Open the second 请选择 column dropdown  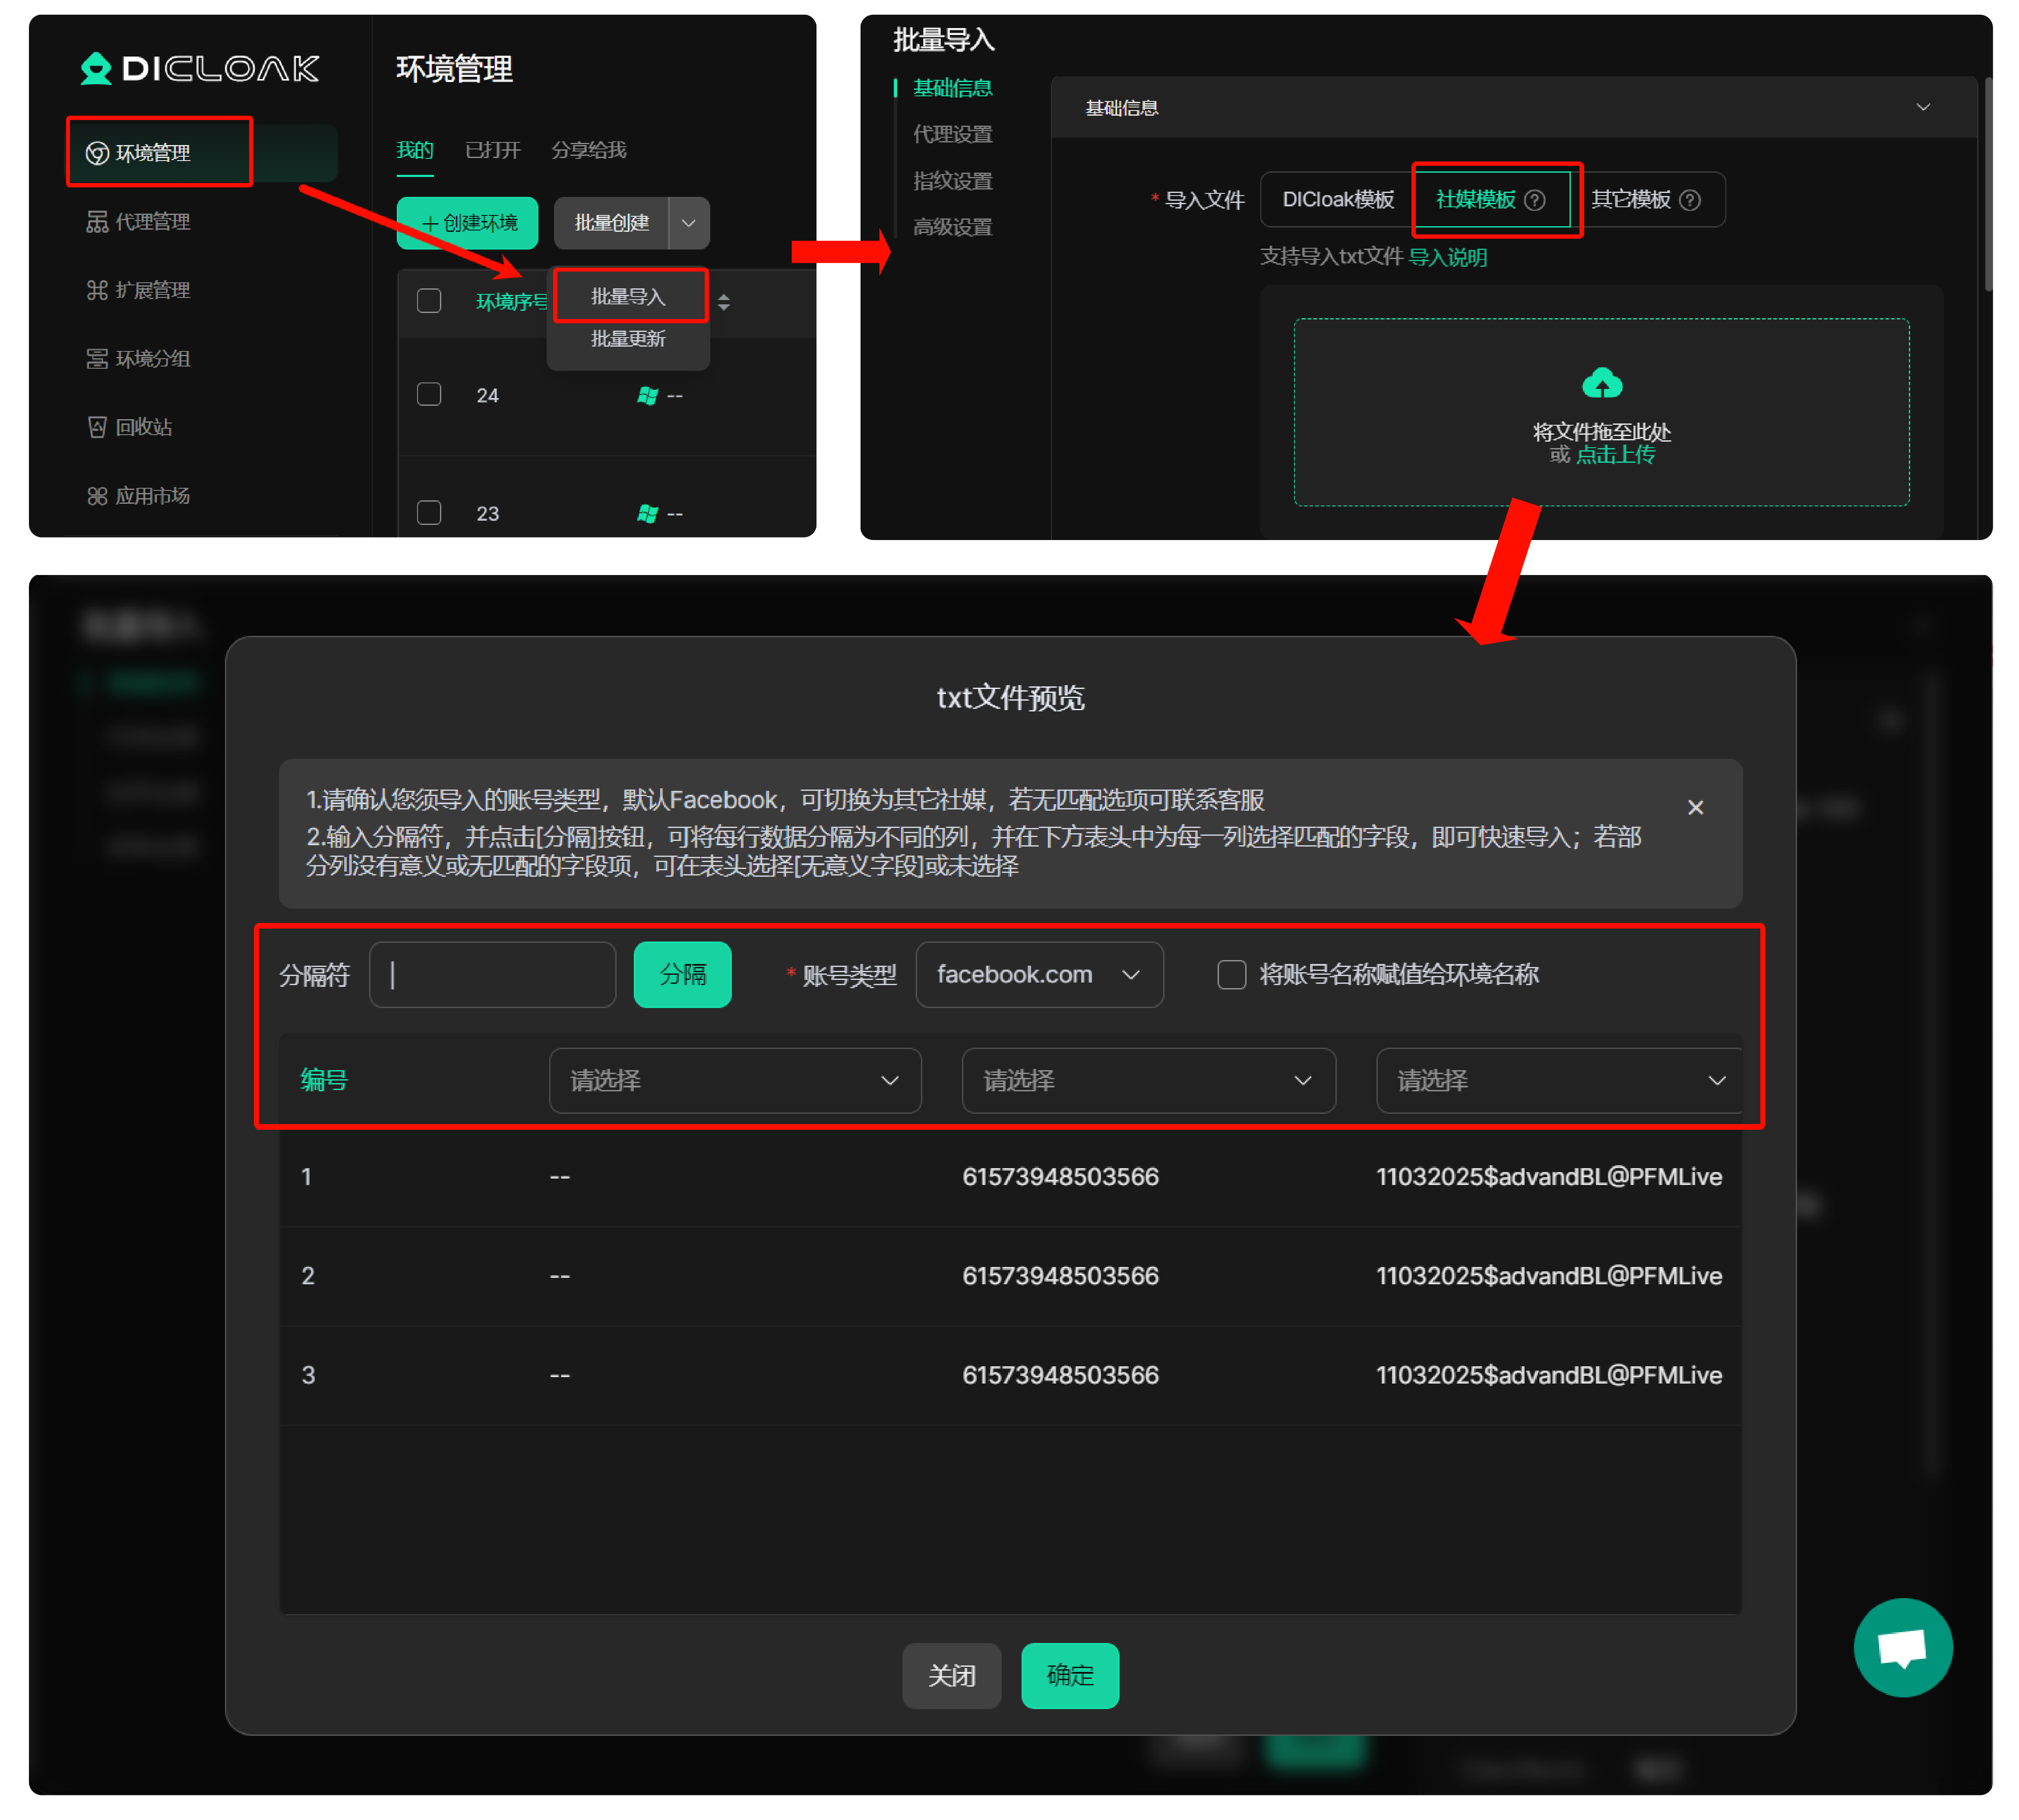coord(1148,1080)
